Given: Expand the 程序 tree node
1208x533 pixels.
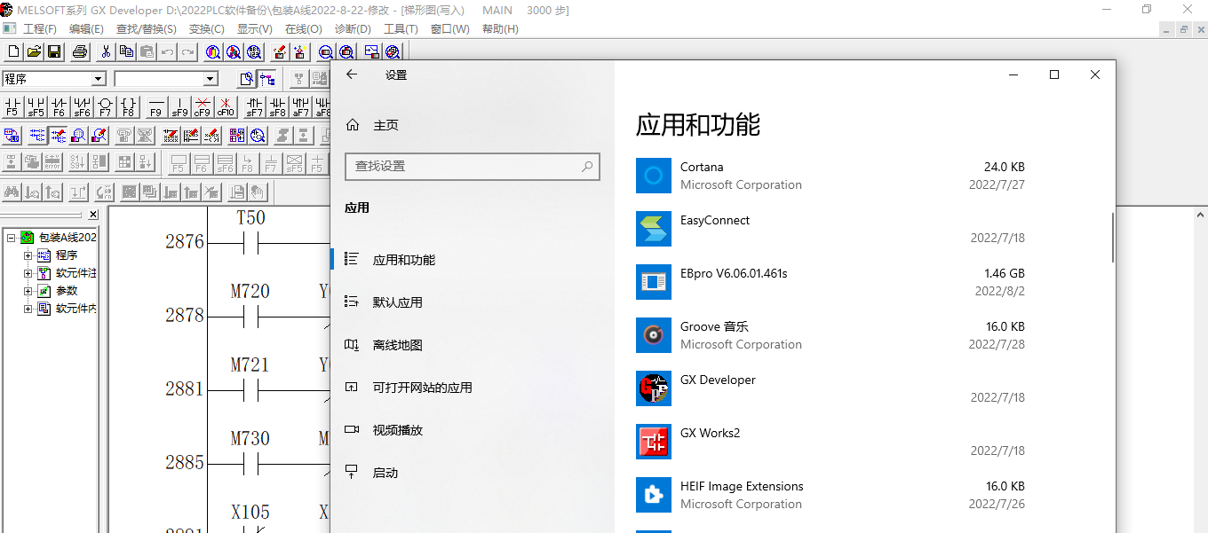Looking at the screenshot, I should click(x=28, y=255).
